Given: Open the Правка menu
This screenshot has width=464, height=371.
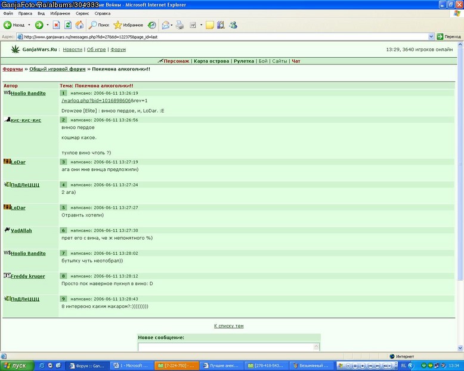Looking at the screenshot, I should click(x=25, y=13).
